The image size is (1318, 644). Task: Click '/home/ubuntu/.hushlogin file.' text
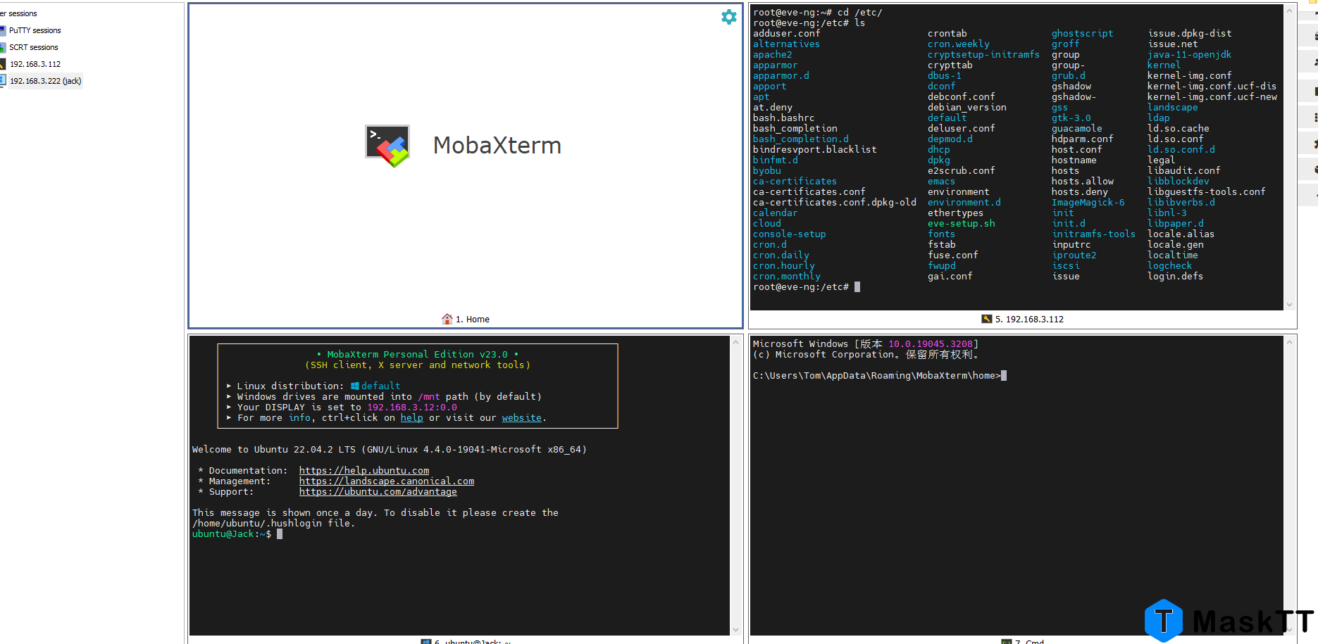click(x=274, y=523)
